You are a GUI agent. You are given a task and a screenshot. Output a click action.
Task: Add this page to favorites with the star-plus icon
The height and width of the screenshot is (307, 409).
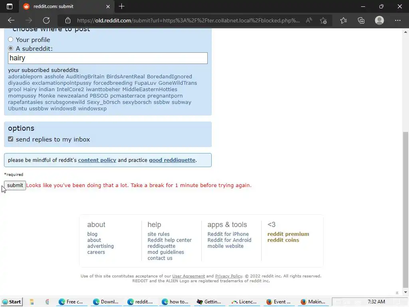point(324,20)
